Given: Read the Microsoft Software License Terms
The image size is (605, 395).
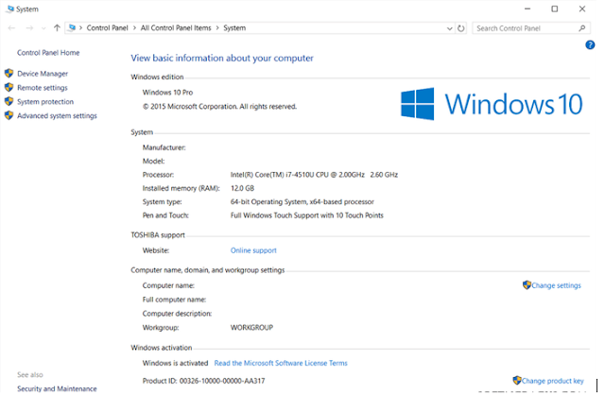Looking at the screenshot, I should pyautogui.click(x=281, y=363).
